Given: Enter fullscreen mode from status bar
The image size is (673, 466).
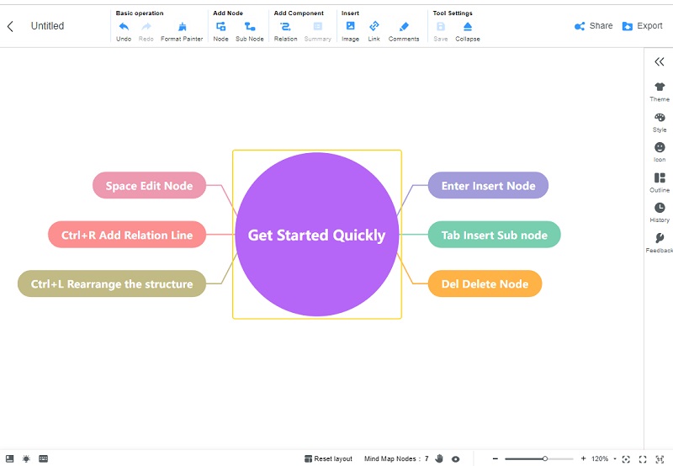Looking at the screenshot, I should pyautogui.click(x=643, y=459).
